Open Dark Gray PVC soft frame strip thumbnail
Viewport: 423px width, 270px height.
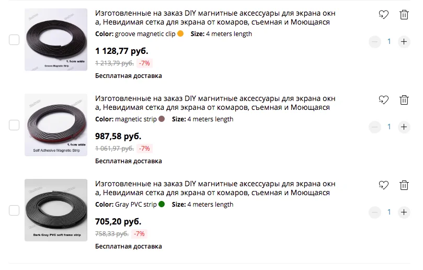[x=56, y=210]
